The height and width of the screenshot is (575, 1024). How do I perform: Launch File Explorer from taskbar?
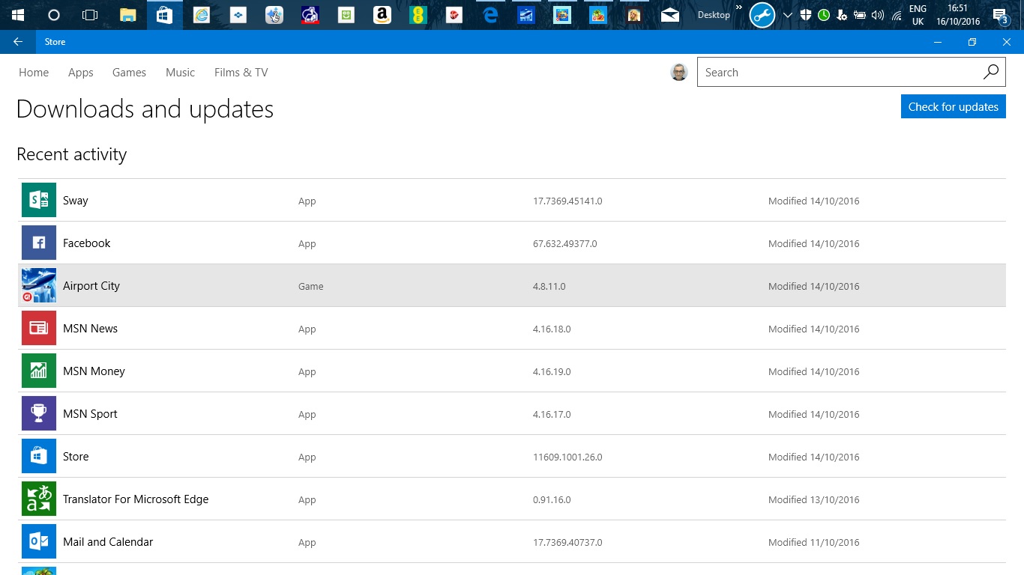pyautogui.click(x=128, y=15)
